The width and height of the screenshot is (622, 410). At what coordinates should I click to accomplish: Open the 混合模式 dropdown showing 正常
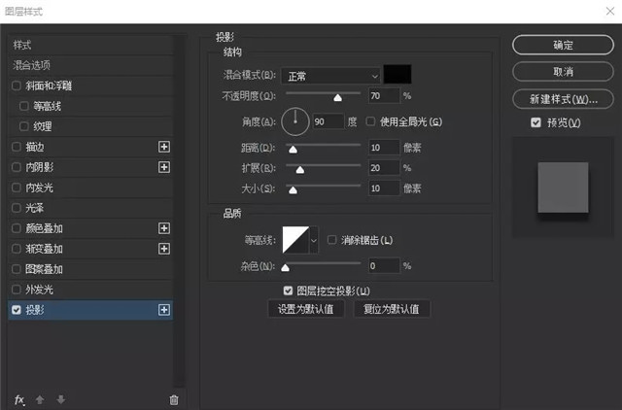click(x=330, y=76)
